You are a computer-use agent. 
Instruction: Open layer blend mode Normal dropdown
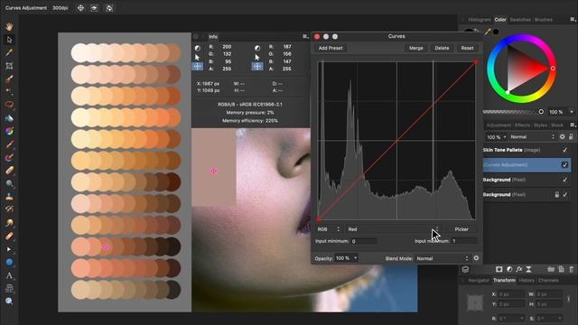coord(533,136)
